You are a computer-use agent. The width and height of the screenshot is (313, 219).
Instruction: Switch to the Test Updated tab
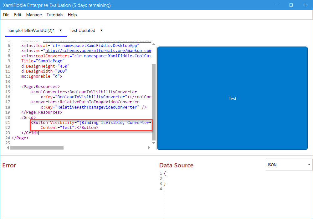[x=82, y=30]
